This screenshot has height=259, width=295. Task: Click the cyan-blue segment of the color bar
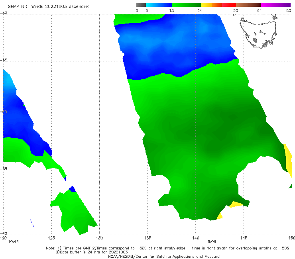coord(159,5)
